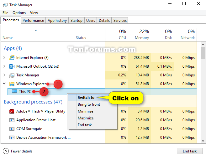Image resolution: width=206 pixels, height=159 pixels.
Task: Select the Windows Explorer row
Action: point(98,84)
